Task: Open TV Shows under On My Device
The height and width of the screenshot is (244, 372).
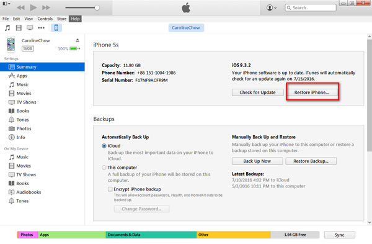Action: tap(42, 174)
